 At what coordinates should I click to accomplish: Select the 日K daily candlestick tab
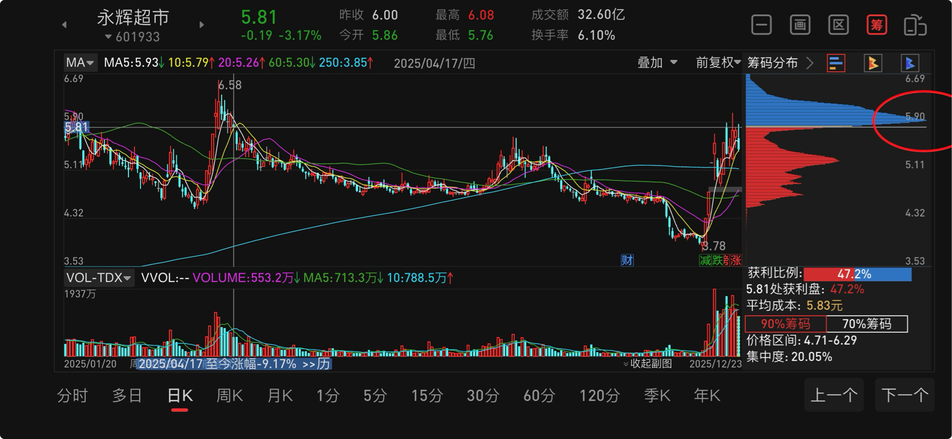(180, 396)
